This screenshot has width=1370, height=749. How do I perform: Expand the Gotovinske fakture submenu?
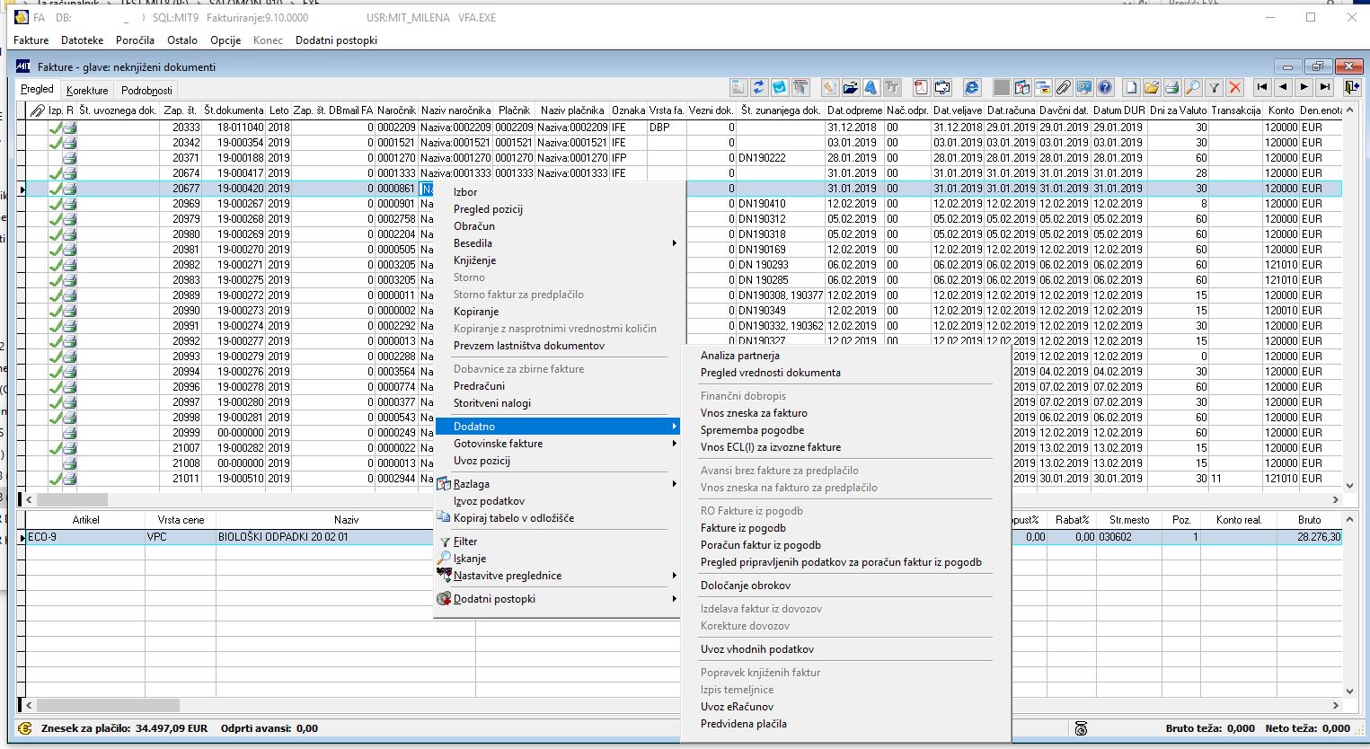pos(674,444)
